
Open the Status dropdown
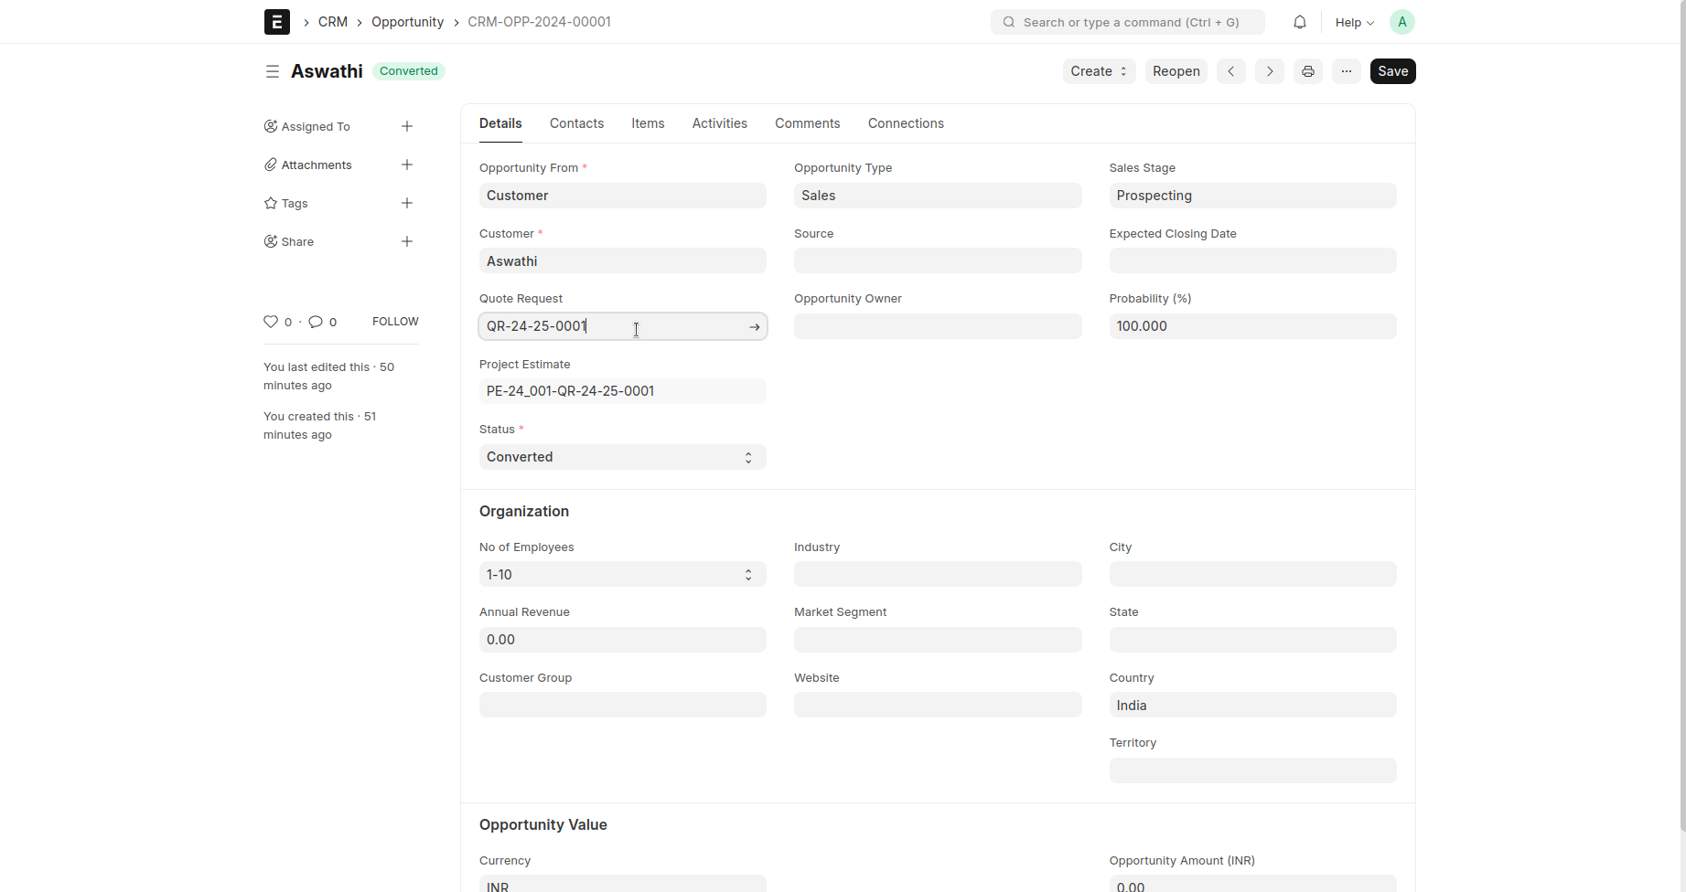click(622, 457)
